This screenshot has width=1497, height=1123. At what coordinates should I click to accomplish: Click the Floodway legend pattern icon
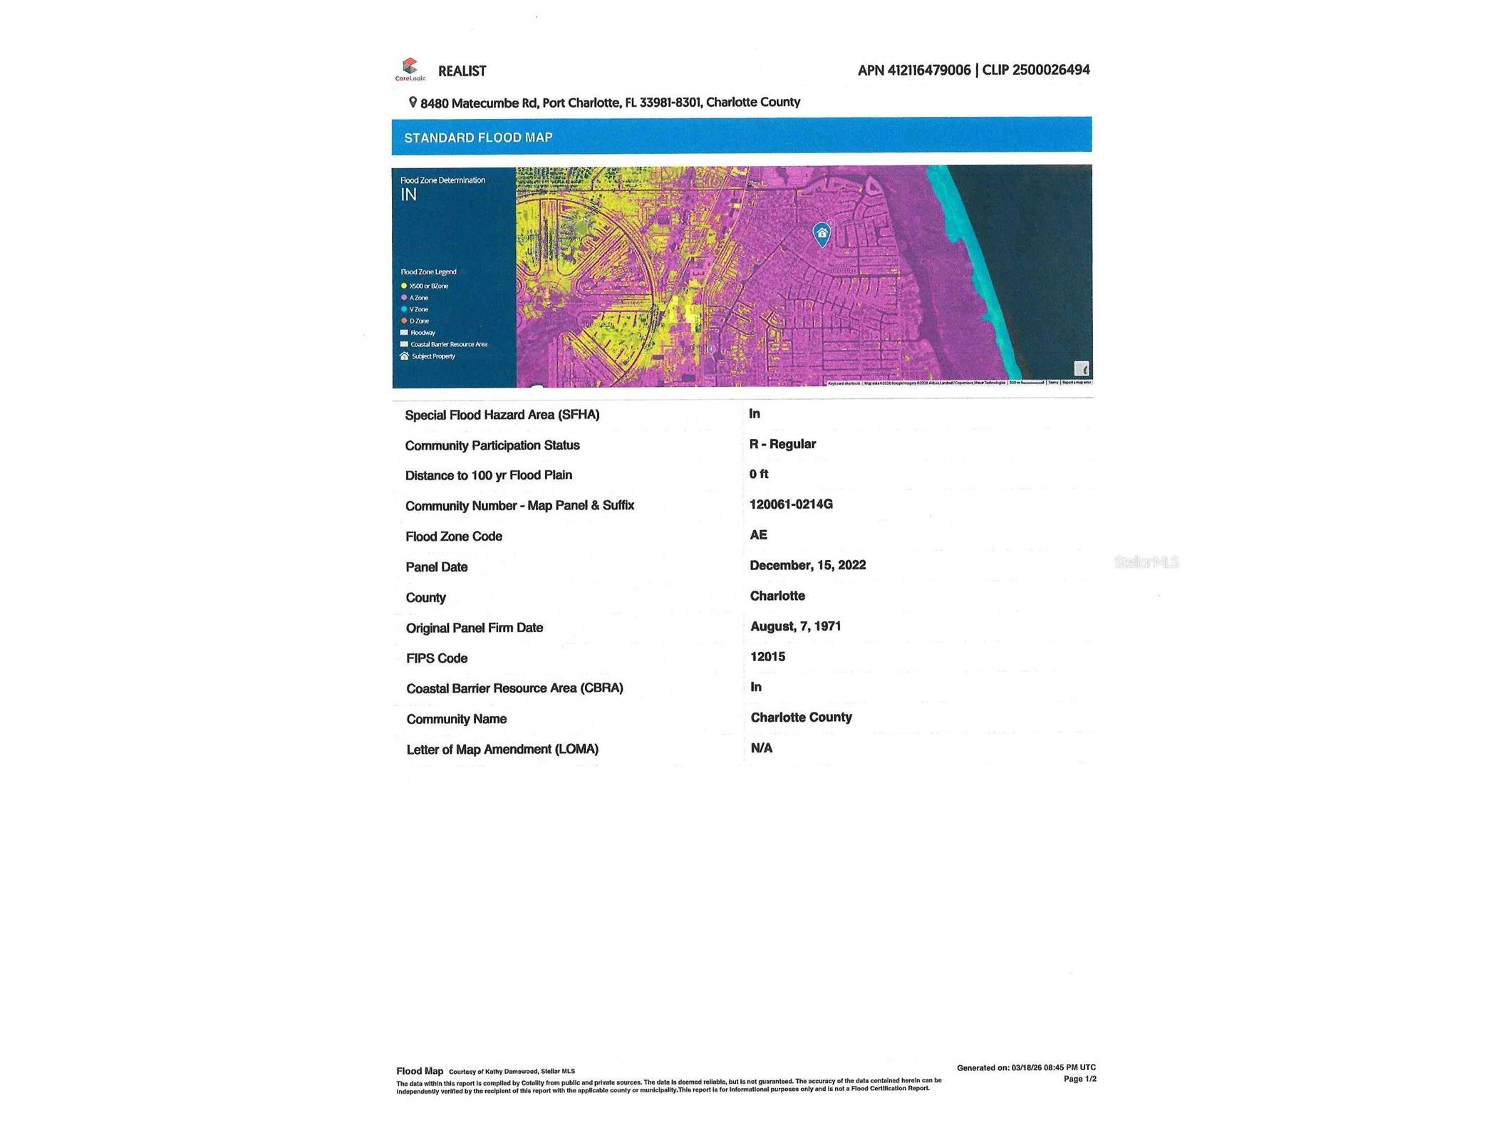[404, 332]
